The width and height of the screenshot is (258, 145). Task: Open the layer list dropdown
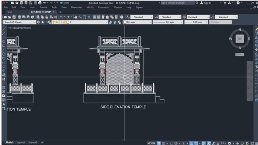(x=80, y=22)
